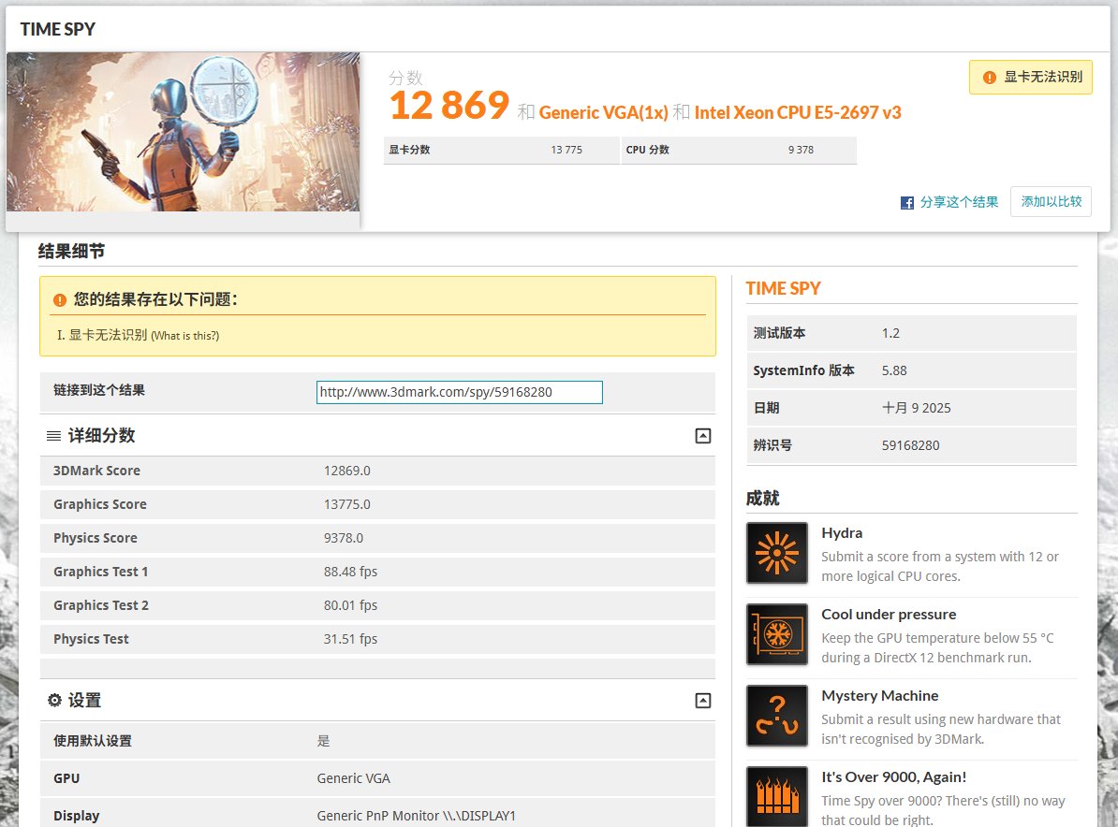1118x827 pixels.
Task: Open the Generic VGA(1x) link
Action: (x=603, y=112)
